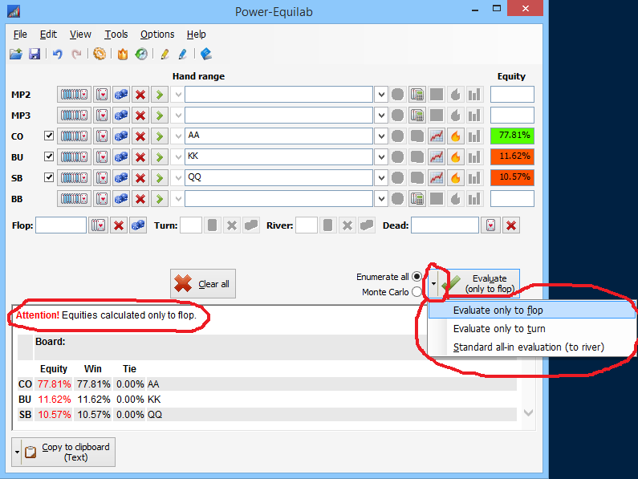The image size is (638, 479).
Task: Select the blue pen toolbar icon
Action: coord(183,54)
